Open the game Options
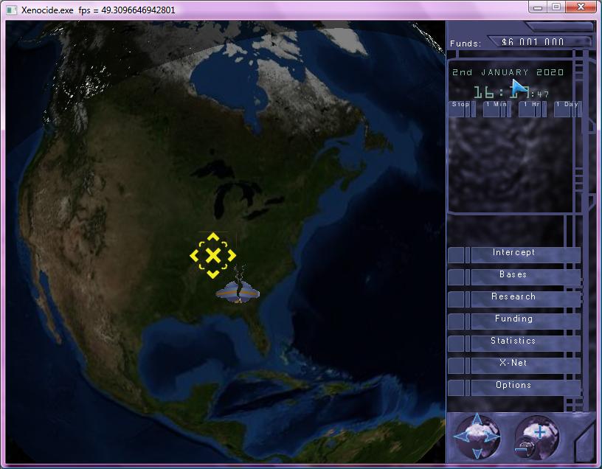 pos(513,388)
